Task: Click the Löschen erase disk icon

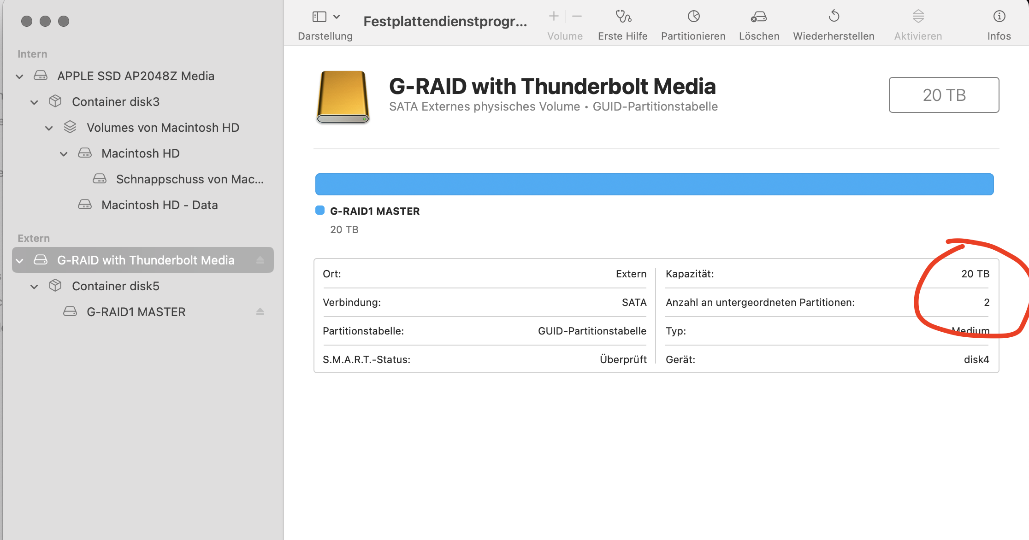Action: (759, 17)
